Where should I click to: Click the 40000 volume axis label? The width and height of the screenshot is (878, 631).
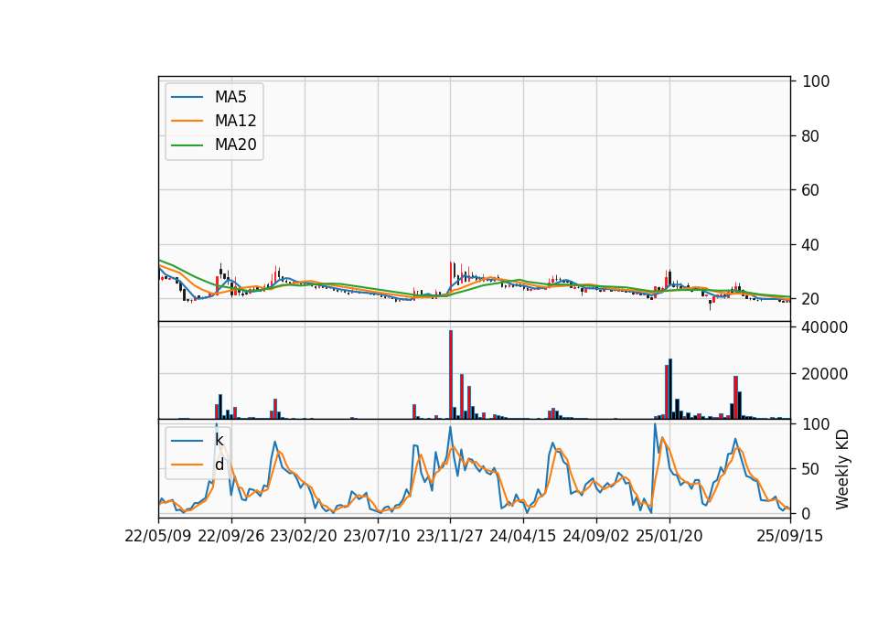[824, 327]
